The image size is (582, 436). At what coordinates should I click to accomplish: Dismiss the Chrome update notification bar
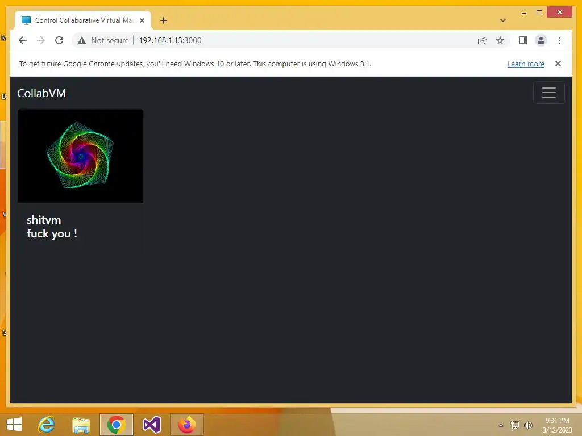pyautogui.click(x=558, y=64)
